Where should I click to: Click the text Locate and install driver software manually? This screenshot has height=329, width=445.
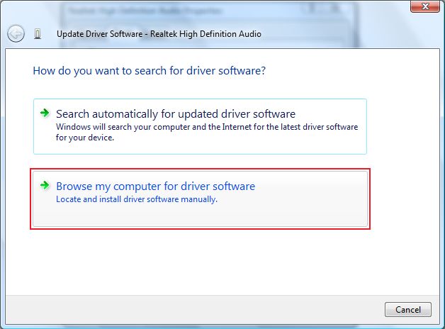137,199
